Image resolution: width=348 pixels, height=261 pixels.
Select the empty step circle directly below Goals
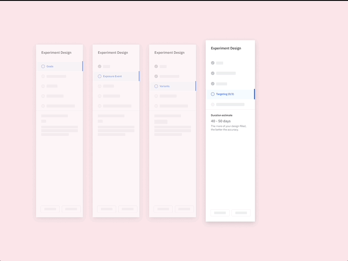click(x=43, y=76)
